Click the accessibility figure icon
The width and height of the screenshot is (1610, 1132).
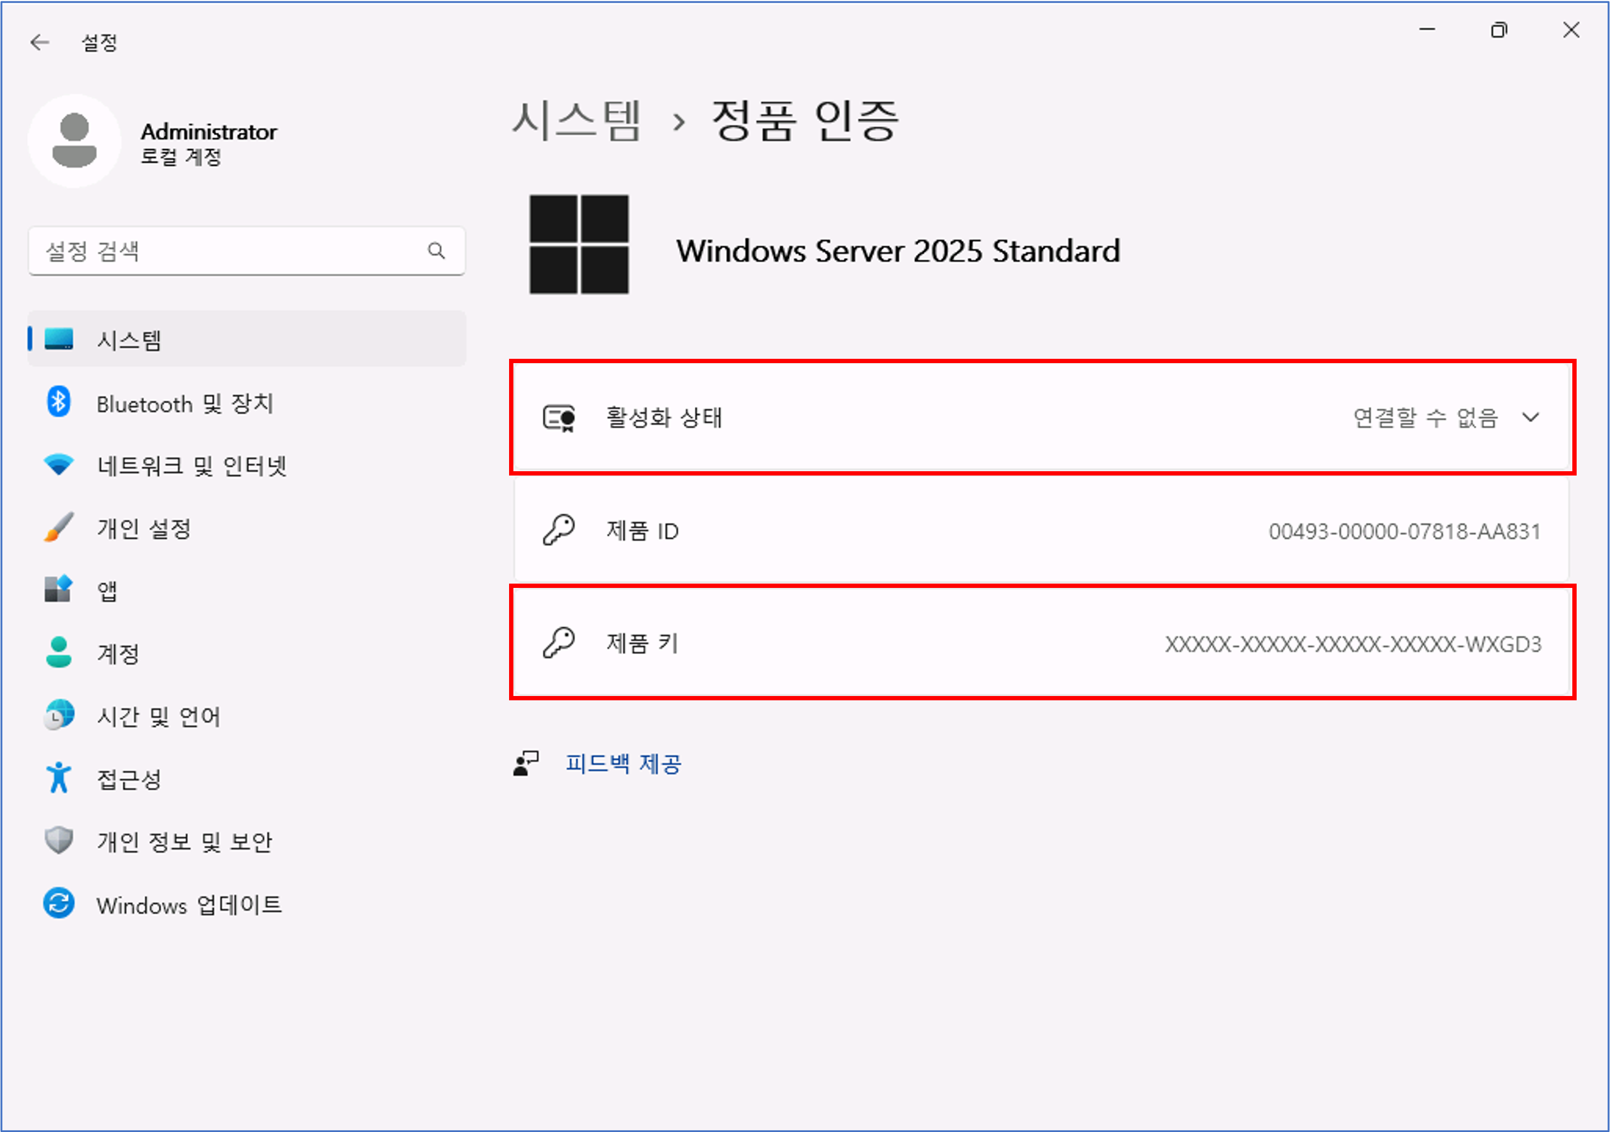click(59, 778)
